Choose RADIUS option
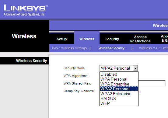This screenshot has width=168, height=118. [x=119, y=99]
